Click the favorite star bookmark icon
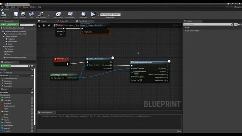 pyautogui.click(x=39, y=26)
